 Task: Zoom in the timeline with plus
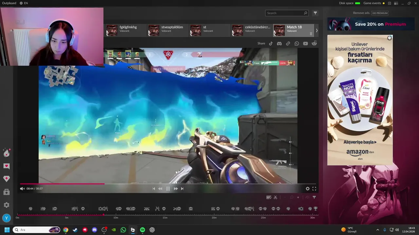[x=298, y=197]
